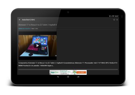Go to the Android home screen icon
Viewport: 135px width, 95px height.
tap(68, 77)
